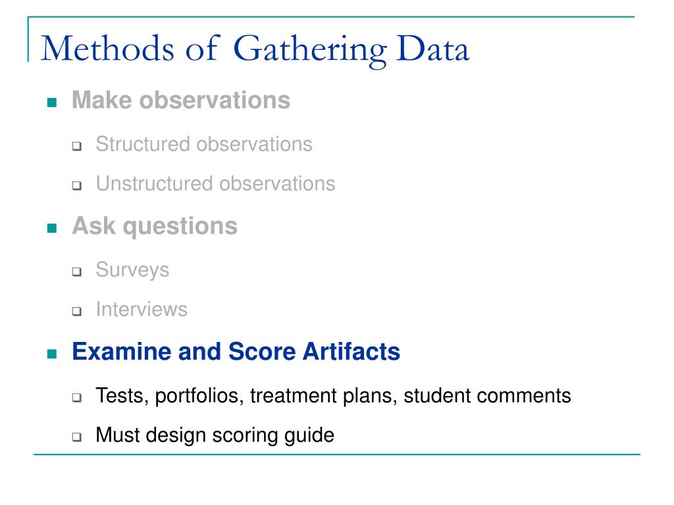Click the slide title Methods of Gathering Data
This screenshot has width=674, height=505.
point(255,50)
